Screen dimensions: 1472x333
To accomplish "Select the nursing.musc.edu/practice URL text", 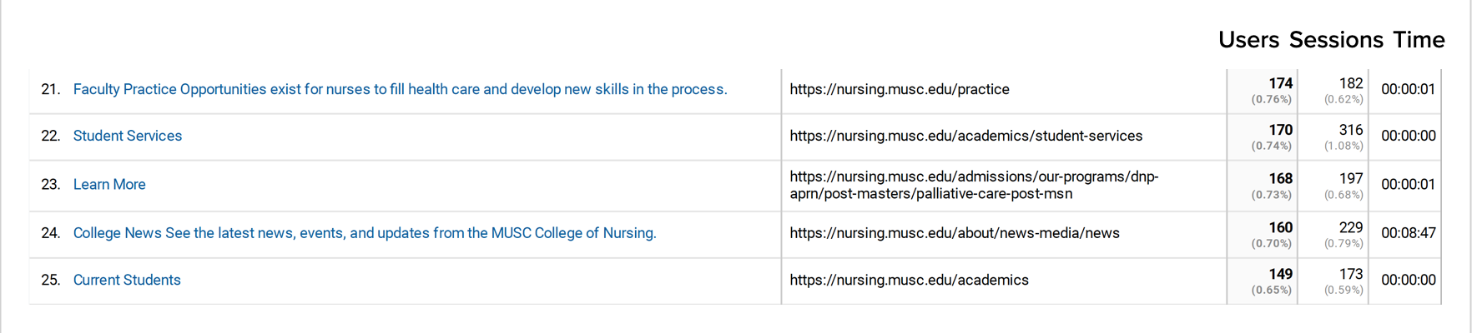I will tap(900, 89).
